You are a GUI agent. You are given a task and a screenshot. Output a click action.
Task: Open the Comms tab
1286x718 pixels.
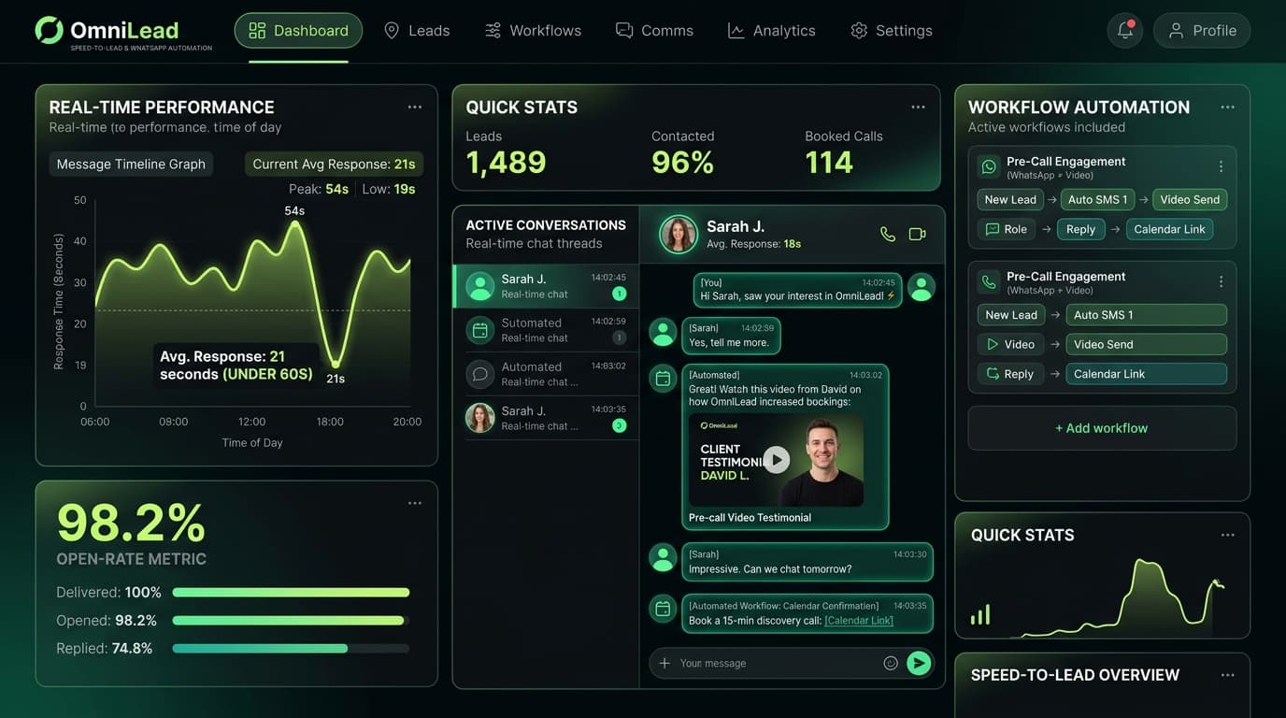(x=654, y=31)
